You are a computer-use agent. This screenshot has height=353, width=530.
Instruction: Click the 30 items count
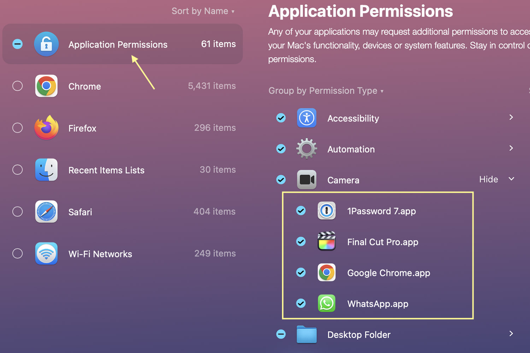[218, 170]
